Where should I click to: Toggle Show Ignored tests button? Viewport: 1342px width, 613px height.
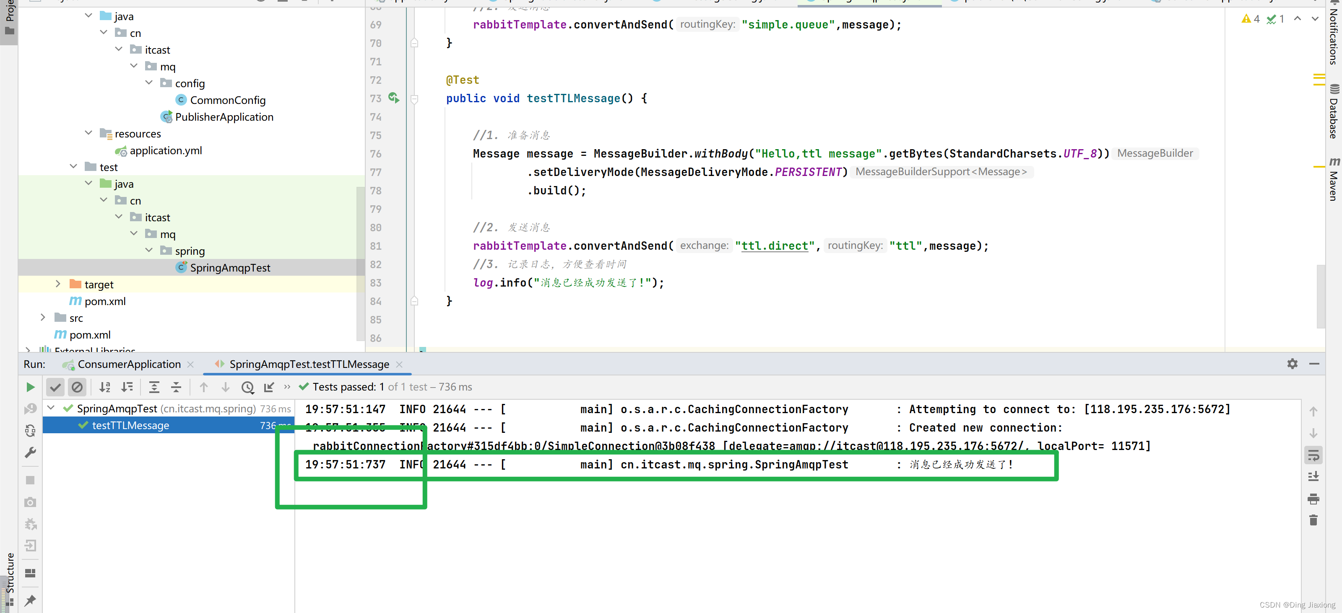pos(77,387)
